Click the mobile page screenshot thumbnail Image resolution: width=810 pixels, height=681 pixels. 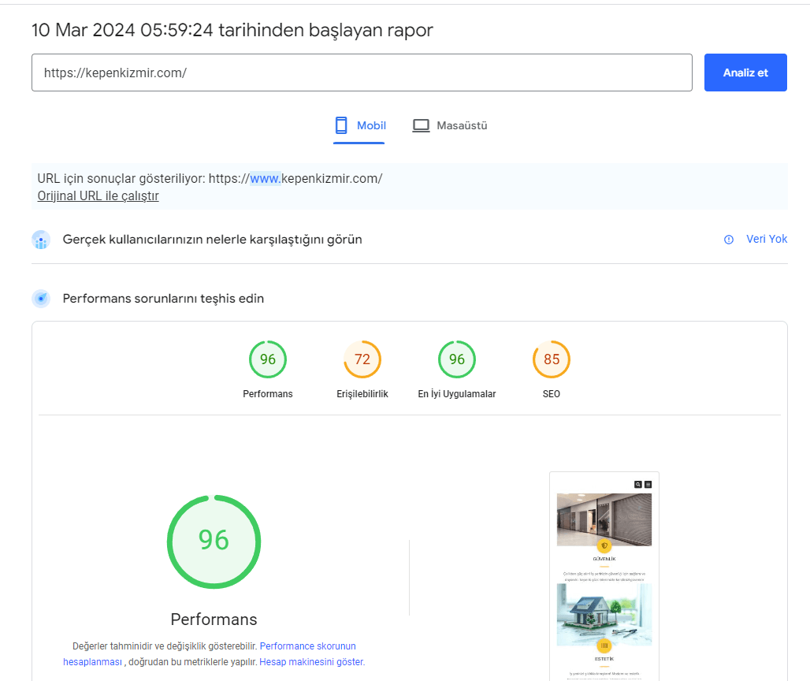coord(604,575)
